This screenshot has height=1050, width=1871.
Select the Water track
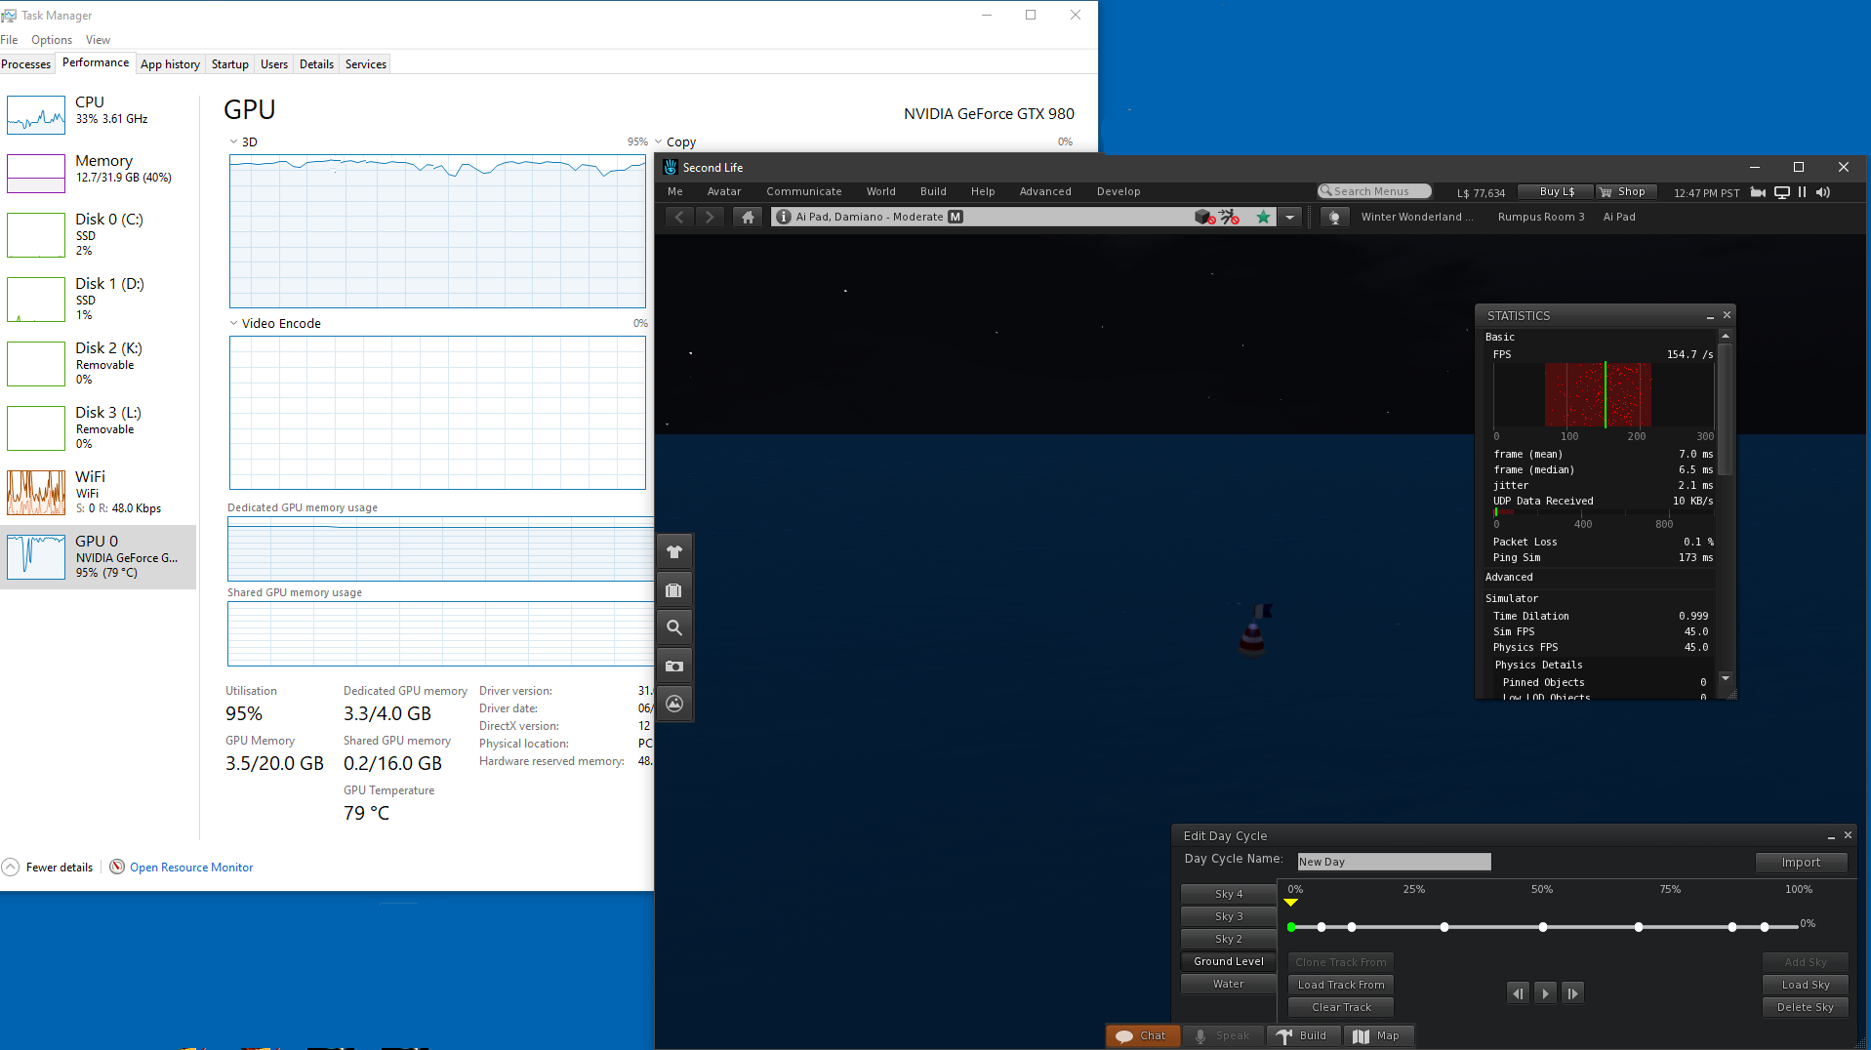(1229, 984)
